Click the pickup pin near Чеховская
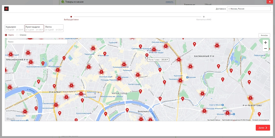Image resolution: width=275 pixels, height=138 pixels. (105, 54)
